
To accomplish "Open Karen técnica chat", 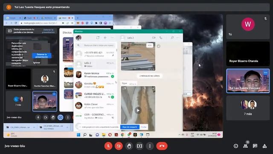I will [x=95, y=75].
